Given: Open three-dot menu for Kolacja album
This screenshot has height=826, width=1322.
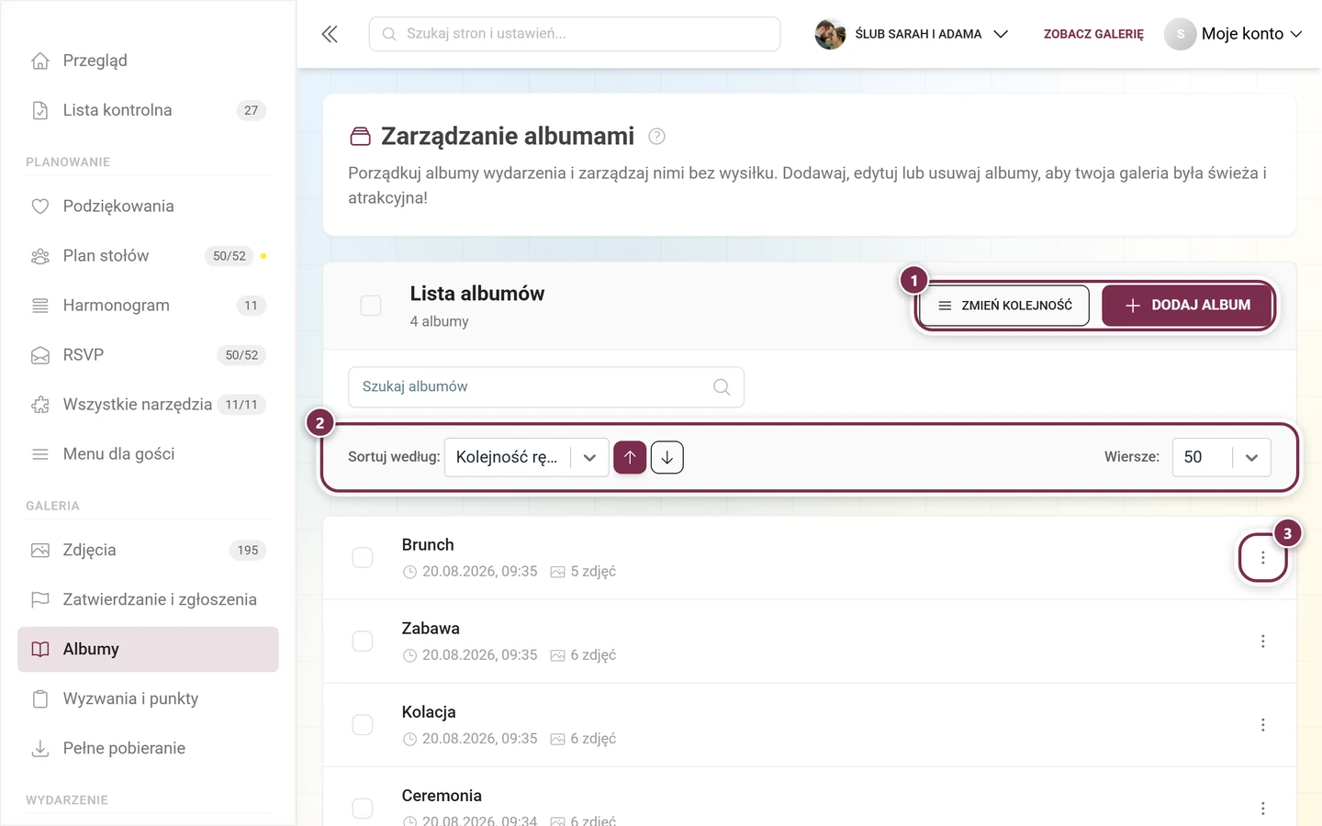Looking at the screenshot, I should [1263, 725].
